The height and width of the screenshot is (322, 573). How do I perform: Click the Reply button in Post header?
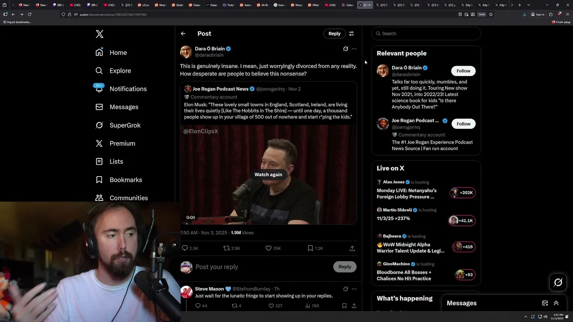(x=334, y=34)
